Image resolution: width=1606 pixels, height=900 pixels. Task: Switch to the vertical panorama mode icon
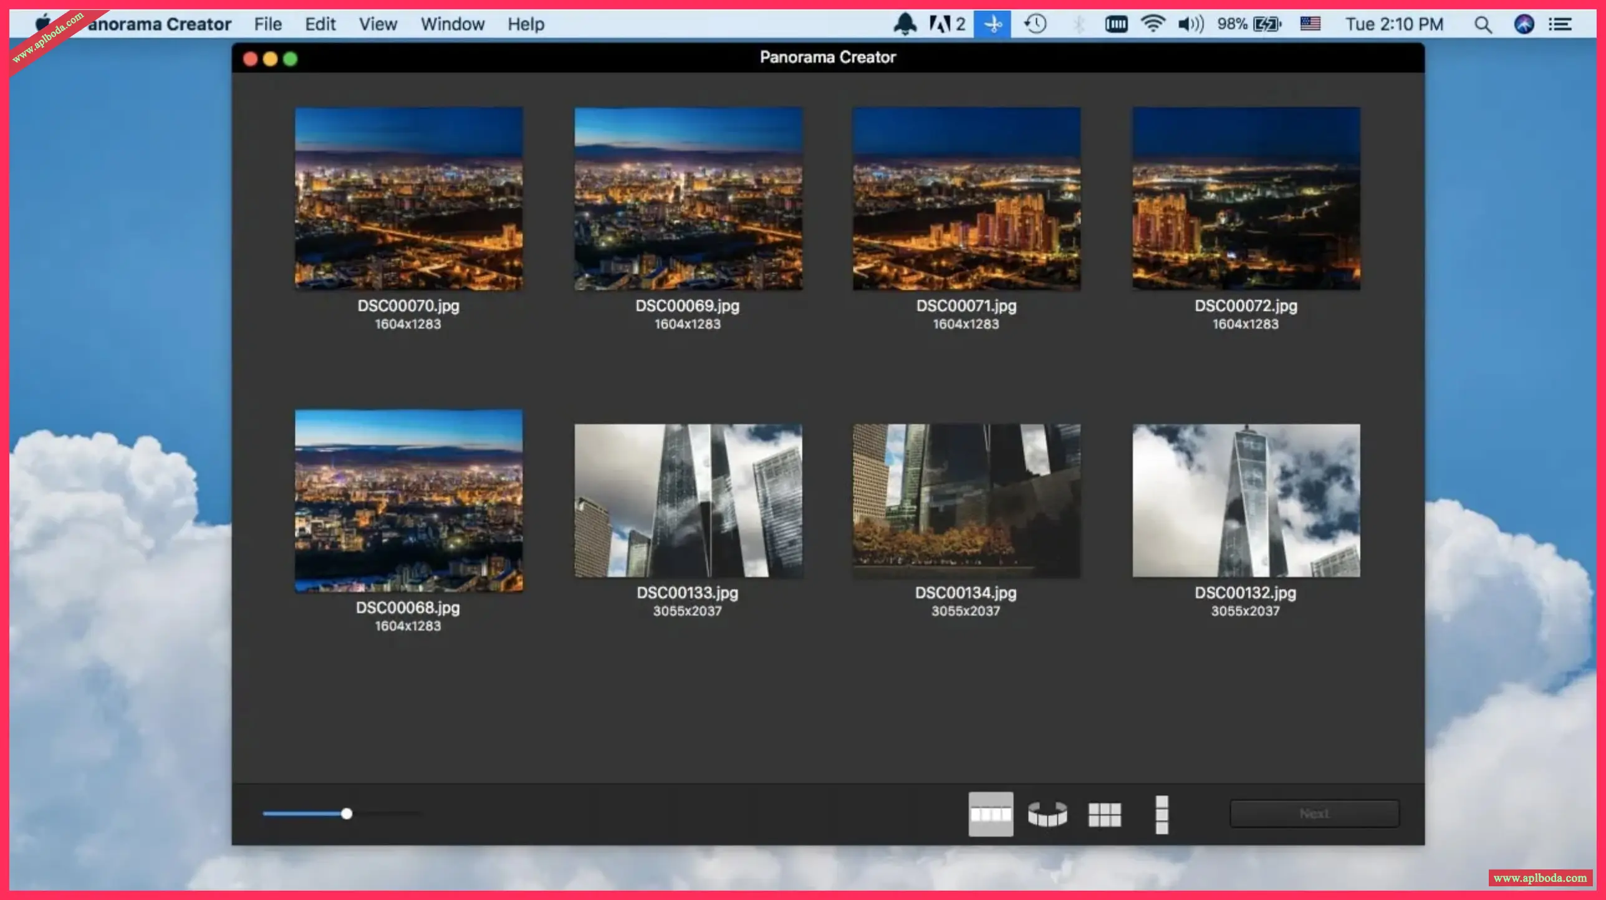tap(1161, 814)
